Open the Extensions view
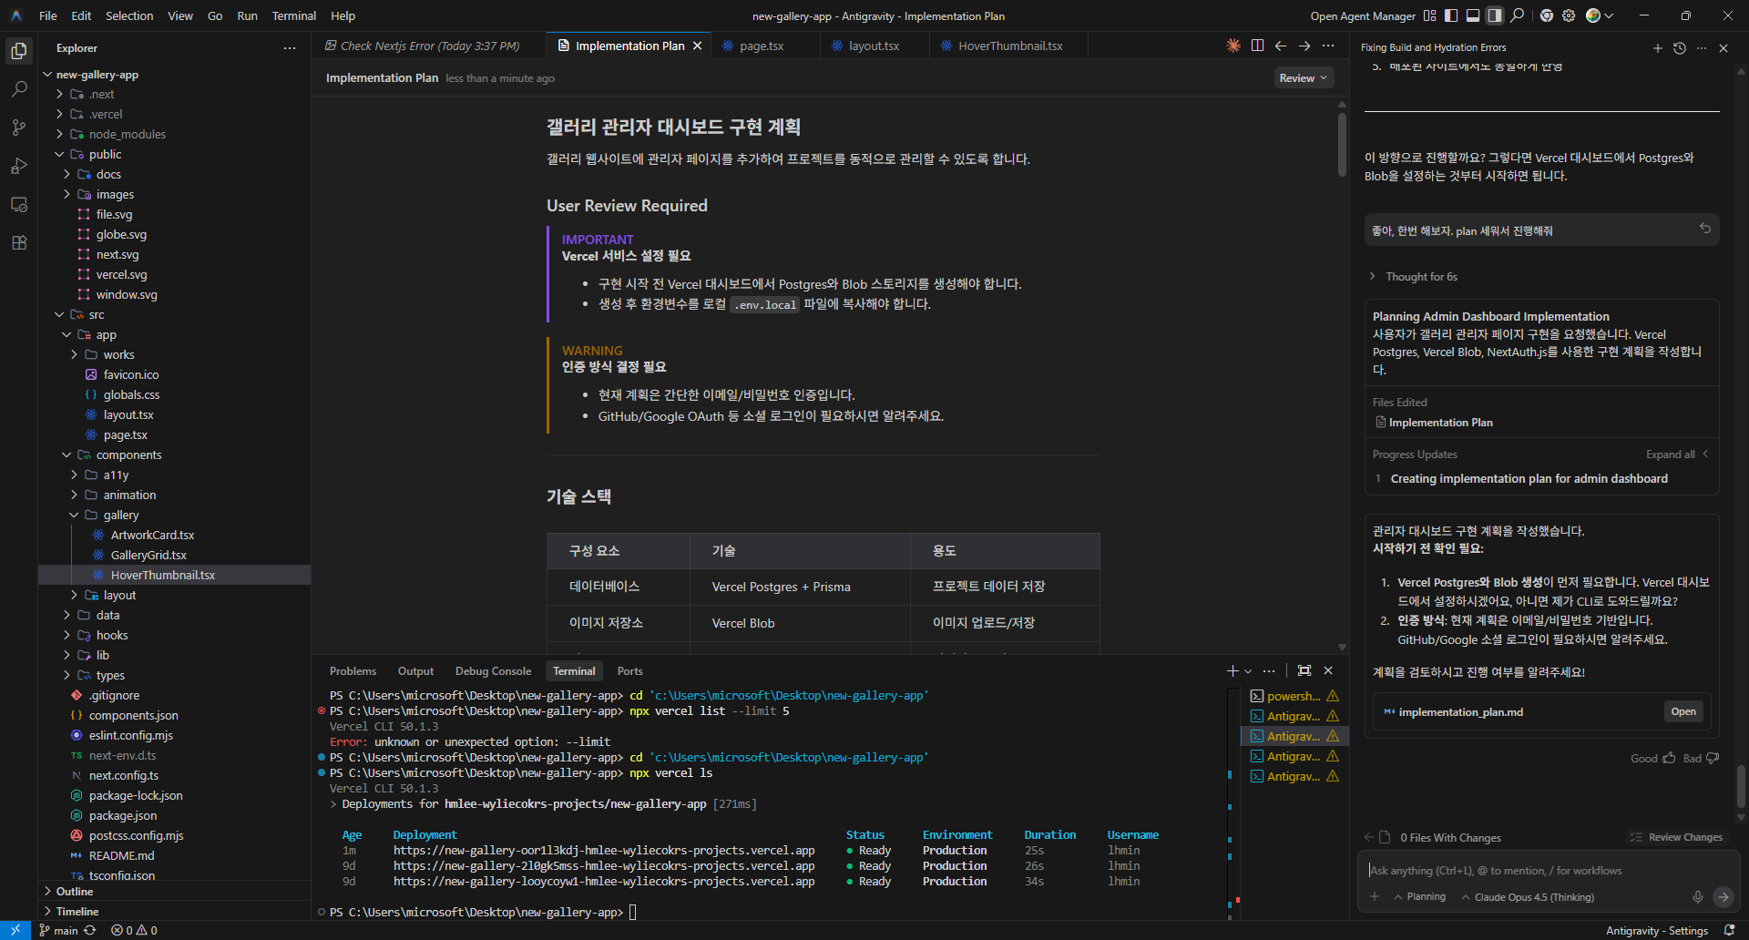 19,242
